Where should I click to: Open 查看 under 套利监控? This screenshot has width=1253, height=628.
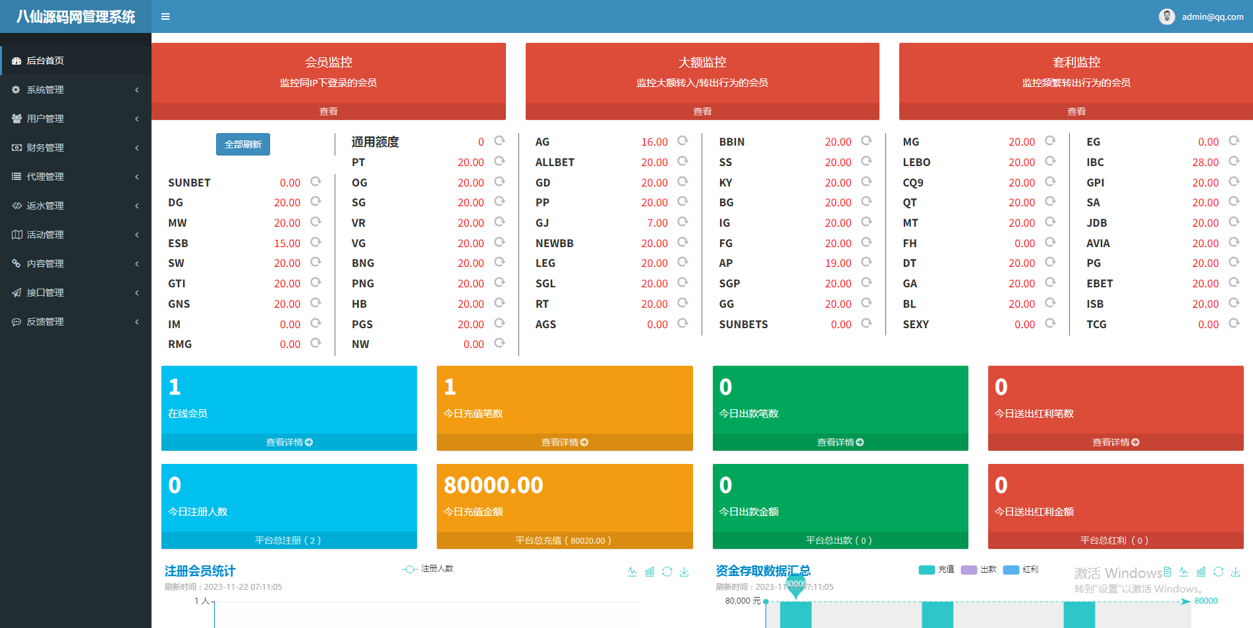(1076, 111)
